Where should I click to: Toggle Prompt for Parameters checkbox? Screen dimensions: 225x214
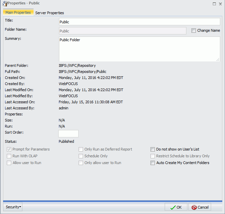(9, 150)
